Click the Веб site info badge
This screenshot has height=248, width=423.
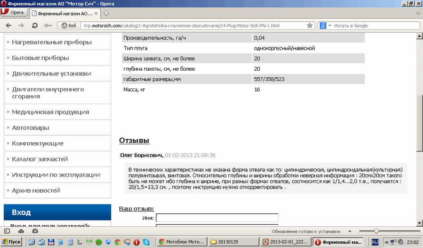(x=69, y=26)
